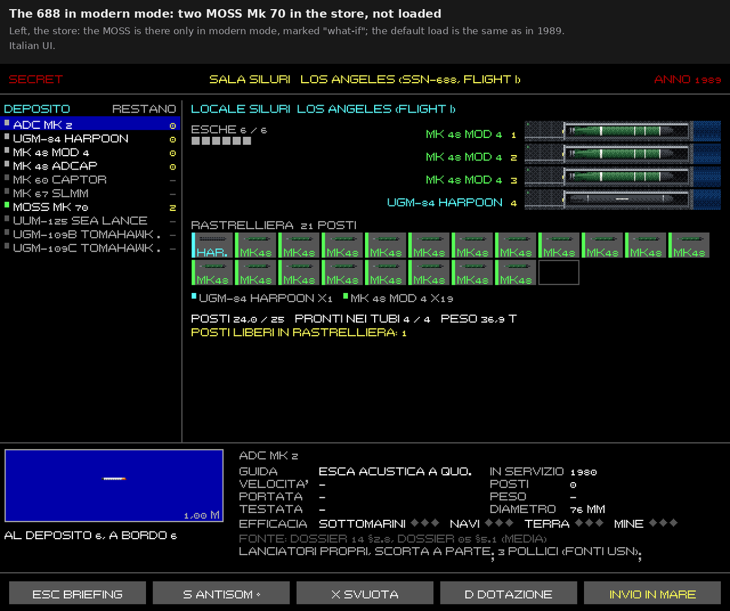Click the AL DEPOSITO 6, A BORDO 6 text
Screen dimensions: 730x611
[91, 536]
